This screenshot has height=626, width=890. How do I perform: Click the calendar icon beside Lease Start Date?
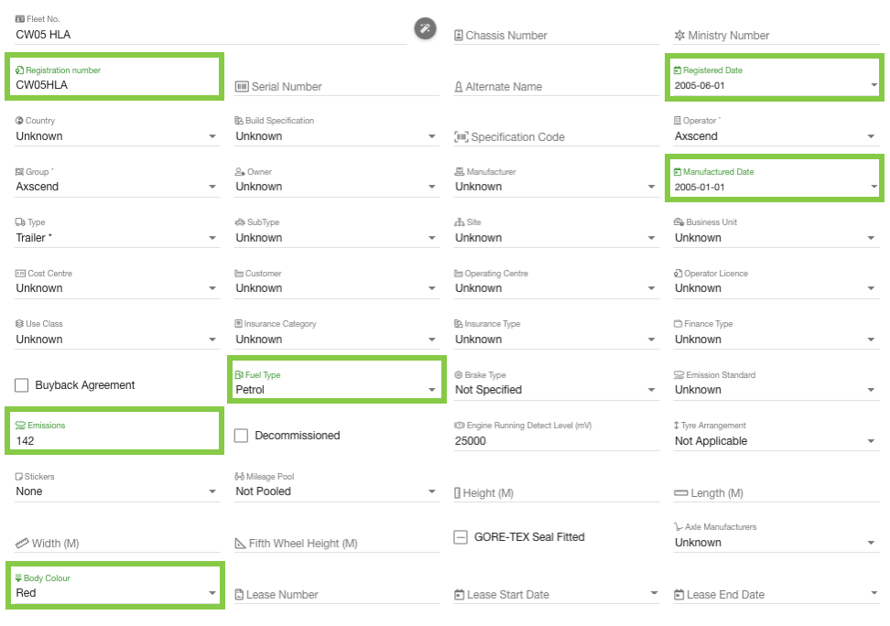tap(460, 595)
